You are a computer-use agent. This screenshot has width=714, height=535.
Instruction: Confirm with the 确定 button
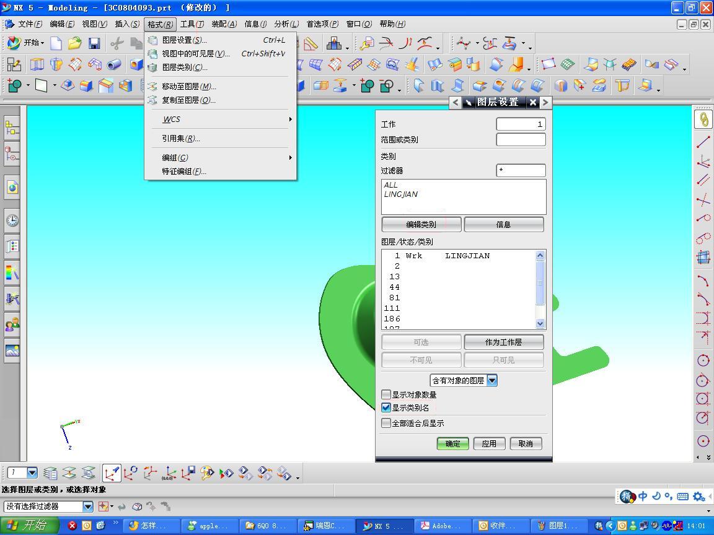452,443
